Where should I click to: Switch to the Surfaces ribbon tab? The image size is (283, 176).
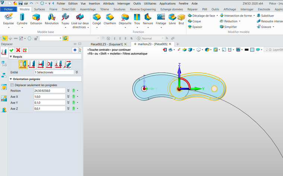point(39,9)
